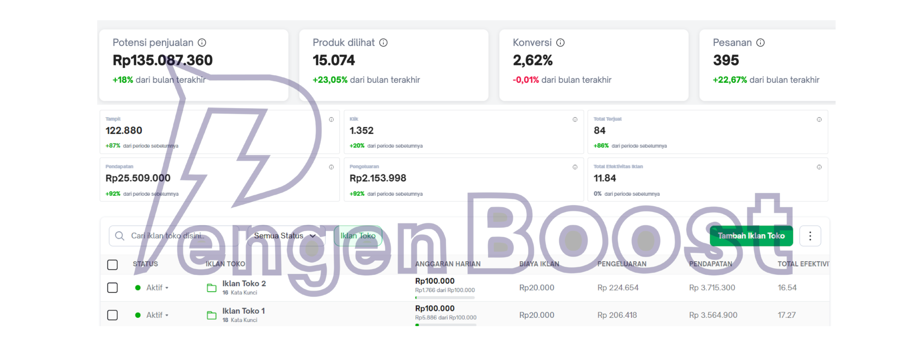Show info for Total Terjual card
Viewport: 914px width, 348px height.
pos(819,119)
